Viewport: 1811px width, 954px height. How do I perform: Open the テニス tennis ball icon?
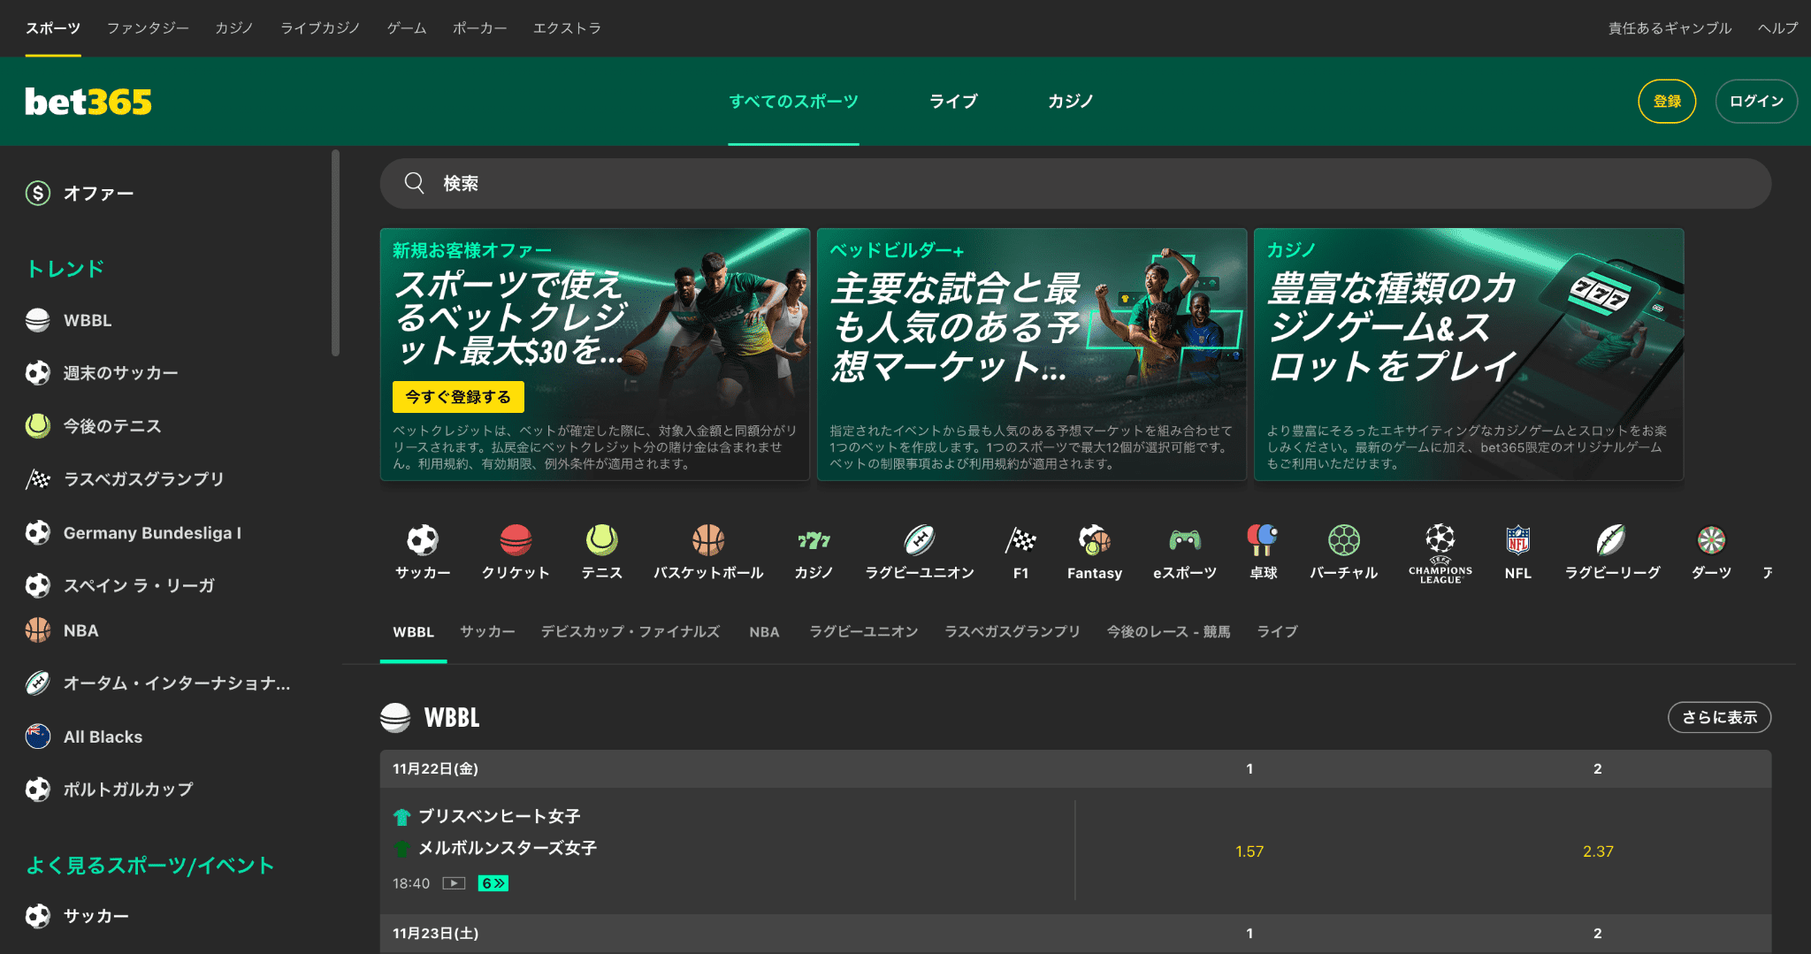pyautogui.click(x=601, y=539)
